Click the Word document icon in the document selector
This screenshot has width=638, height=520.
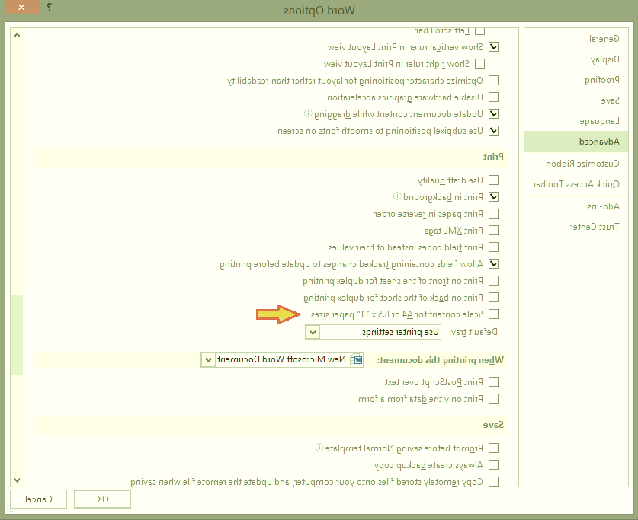[357, 359]
